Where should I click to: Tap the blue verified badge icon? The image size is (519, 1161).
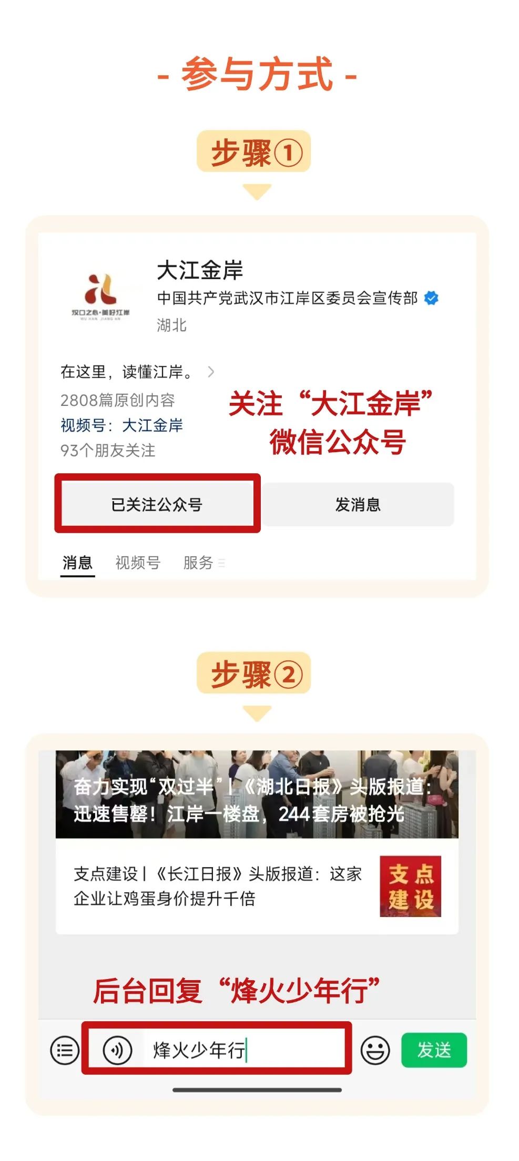[x=431, y=298]
